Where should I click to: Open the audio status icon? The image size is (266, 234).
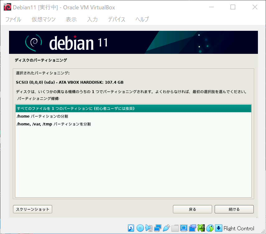click(x=149, y=228)
